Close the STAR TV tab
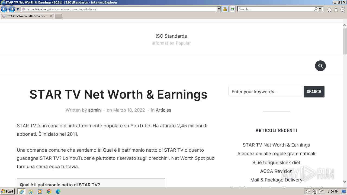This screenshot has height=195, width=347. click(x=51, y=16)
